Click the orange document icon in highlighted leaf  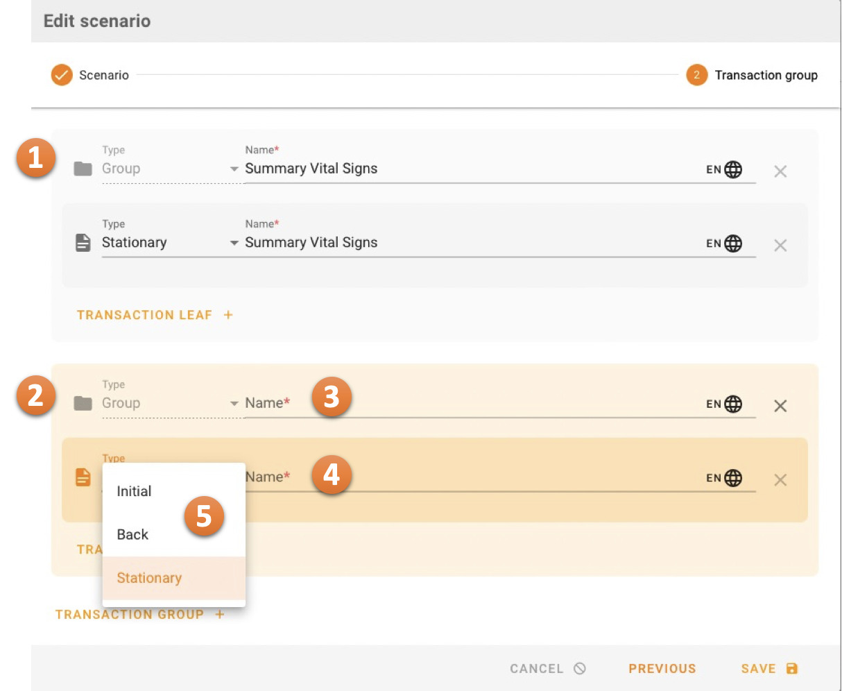pyautogui.click(x=83, y=477)
